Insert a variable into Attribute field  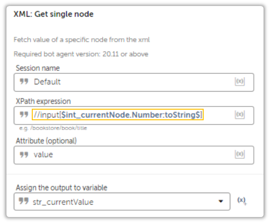pos(240,154)
